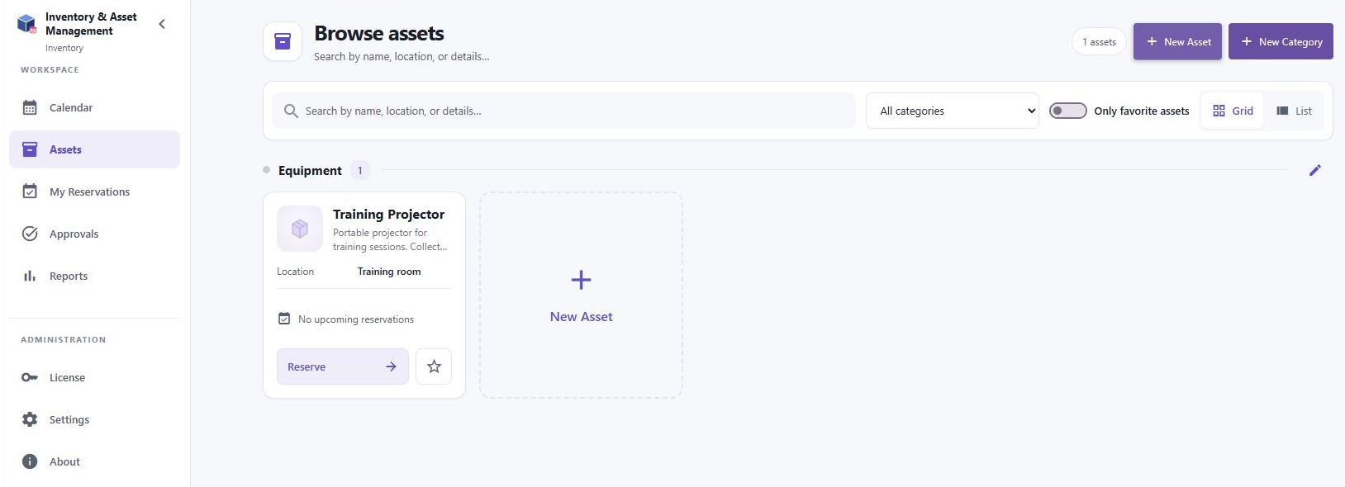Enable Only favorite assets toggle
This screenshot has width=1345, height=487.
[x=1067, y=111]
